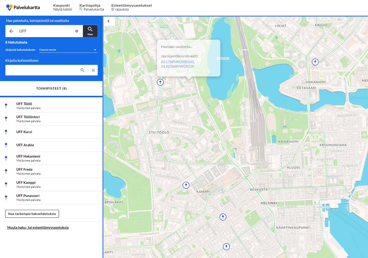Click the pin icon beside UFF Kurvi
Screen dimensions: 368x258
pos(6,132)
